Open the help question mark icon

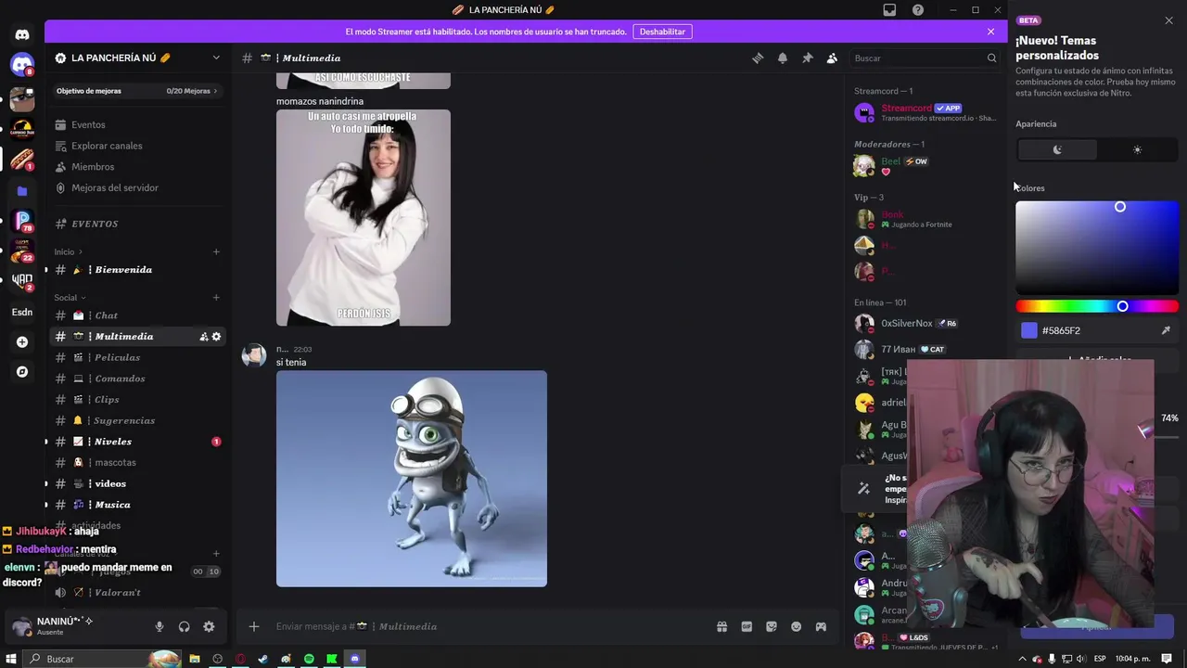pyautogui.click(x=917, y=9)
